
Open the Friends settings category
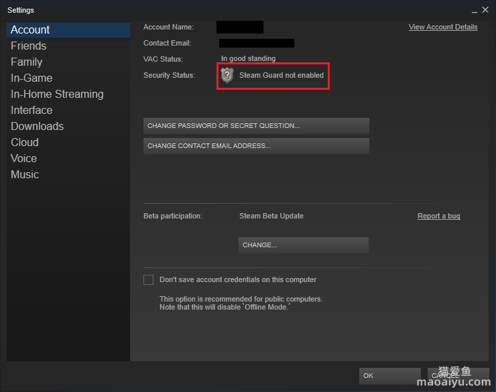tap(68, 46)
